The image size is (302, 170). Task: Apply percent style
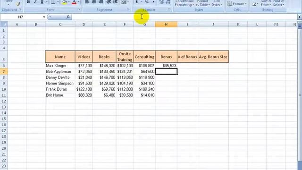point(147,2)
